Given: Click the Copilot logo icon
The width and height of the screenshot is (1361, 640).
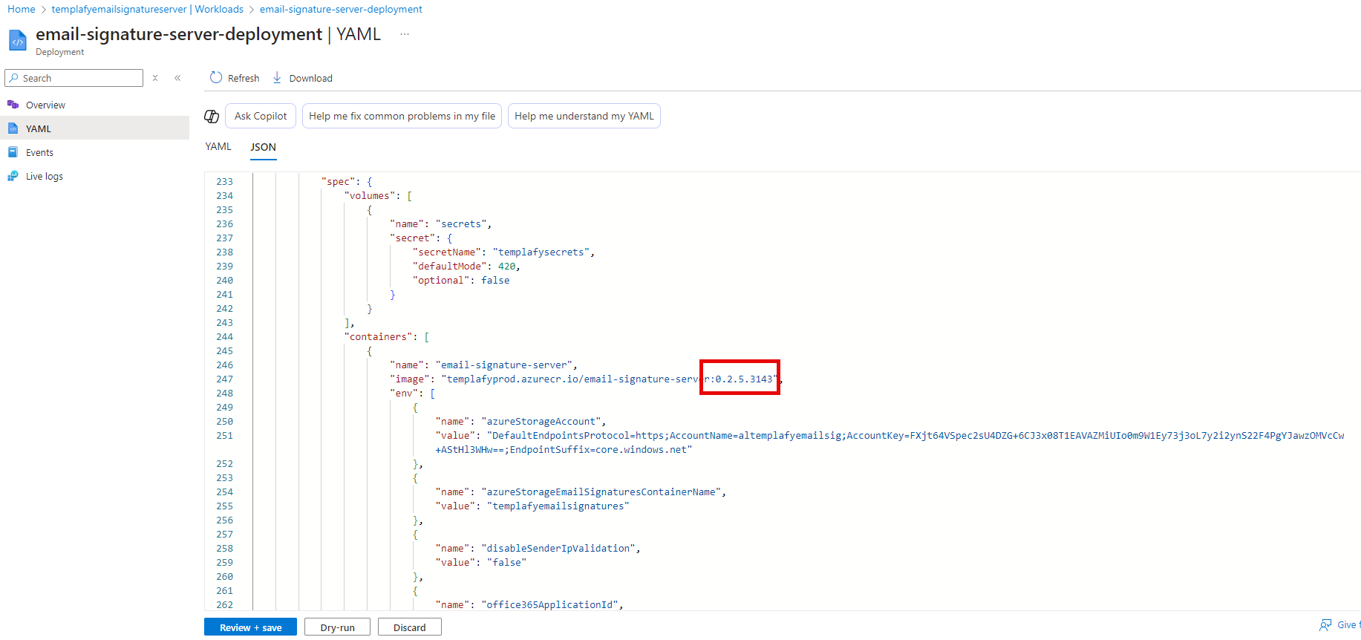Looking at the screenshot, I should [x=212, y=117].
